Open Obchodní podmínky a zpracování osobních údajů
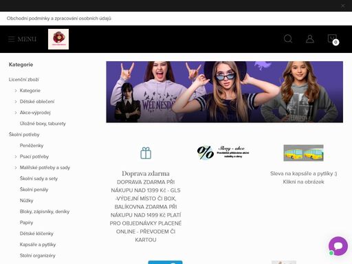This screenshot has height=264, width=352. (x=59, y=19)
